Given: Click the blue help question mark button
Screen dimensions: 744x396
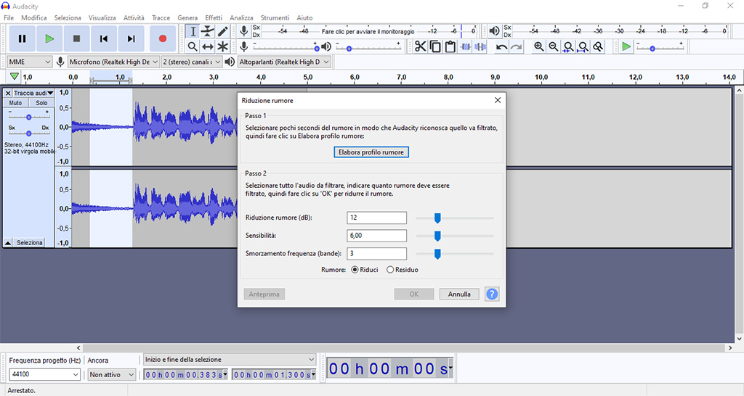Looking at the screenshot, I should 492,294.
